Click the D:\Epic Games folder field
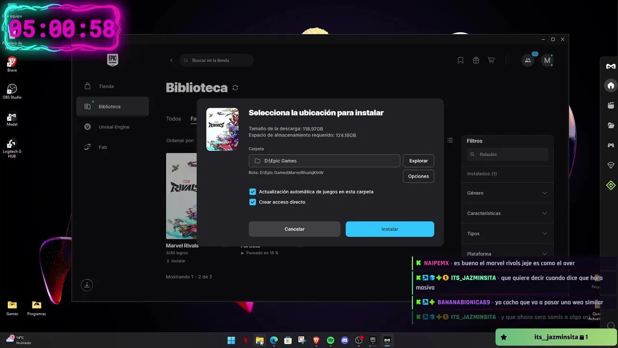 pos(324,161)
